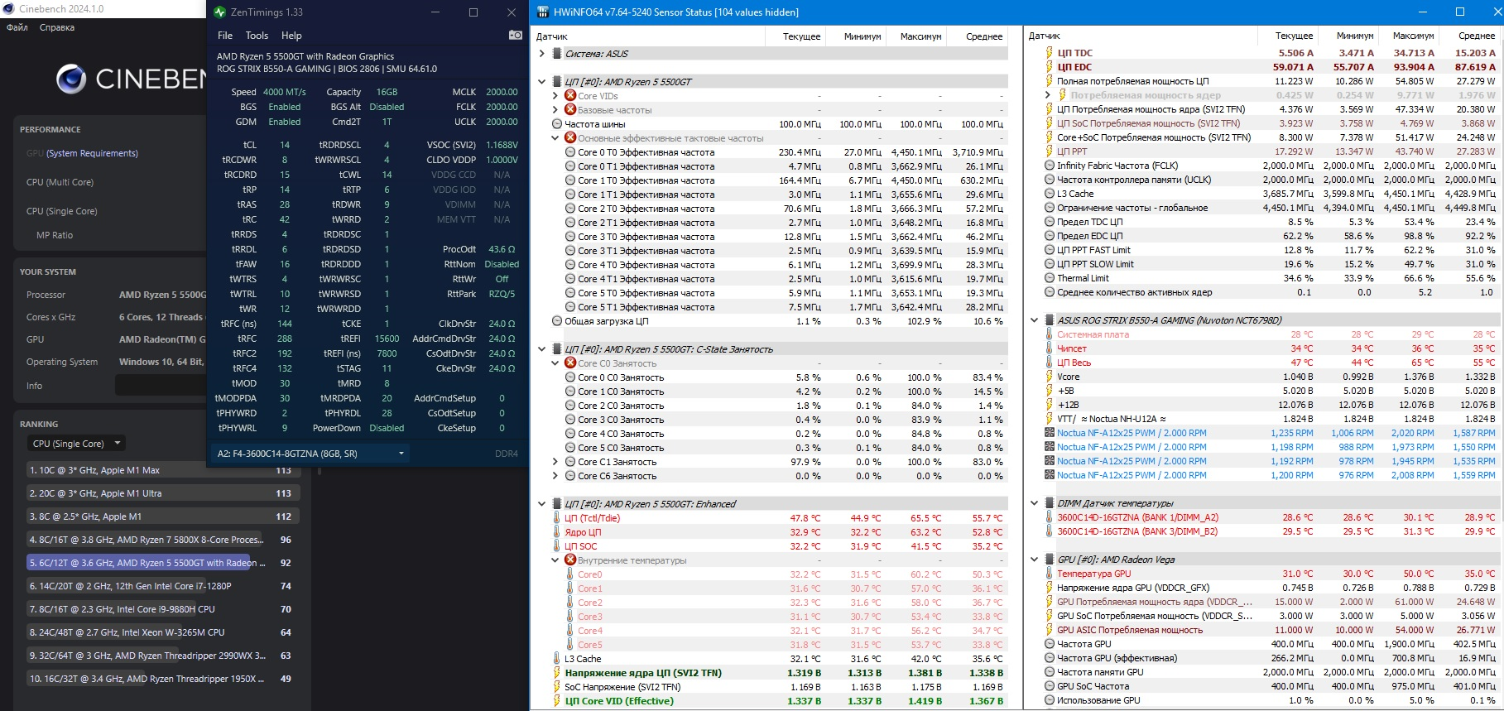The image size is (1504, 711).
Task: Select the clock icon next to Частота шины
Action: 557,124
